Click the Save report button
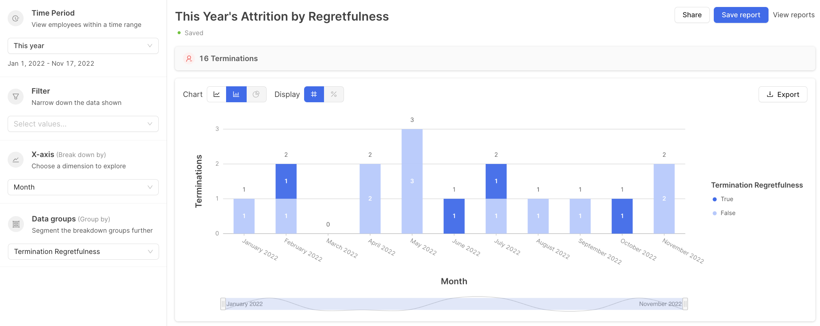 tap(741, 15)
